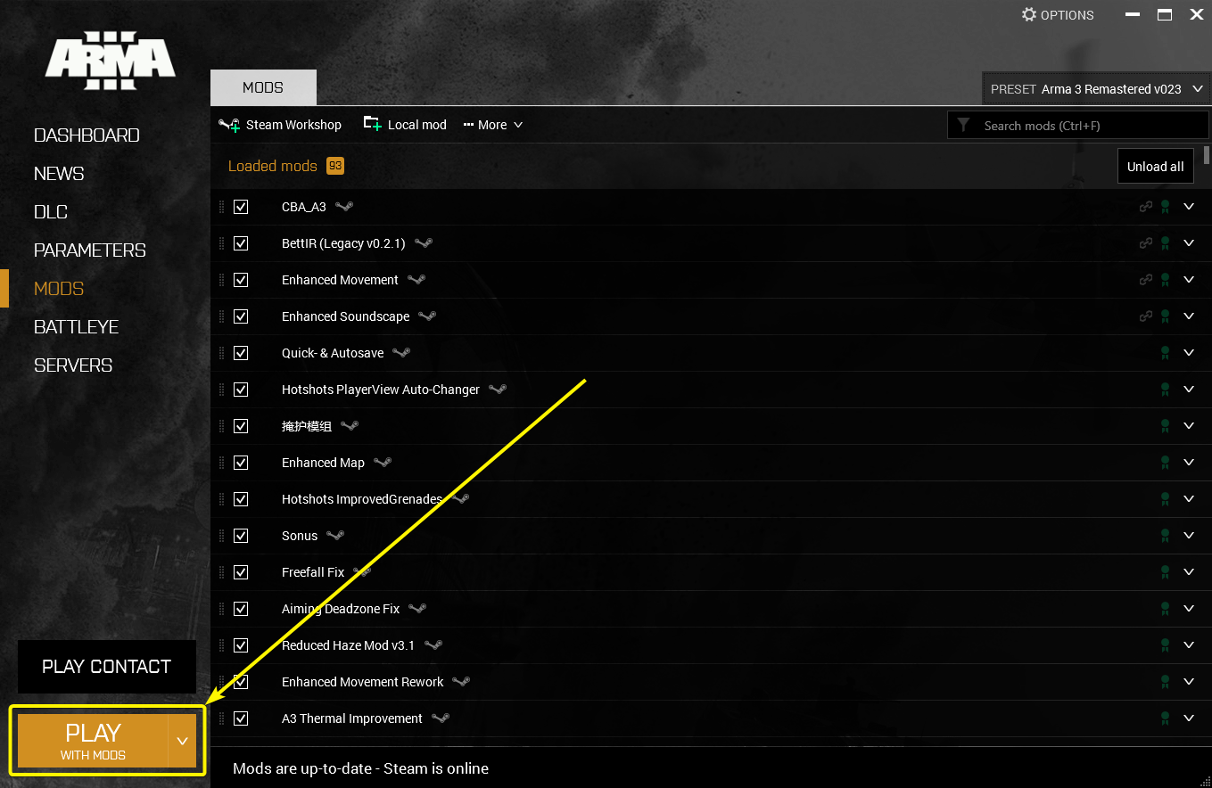Click the green badge for Hotshots PlayerView Auto-Changer
The image size is (1212, 788).
pos(1165,390)
